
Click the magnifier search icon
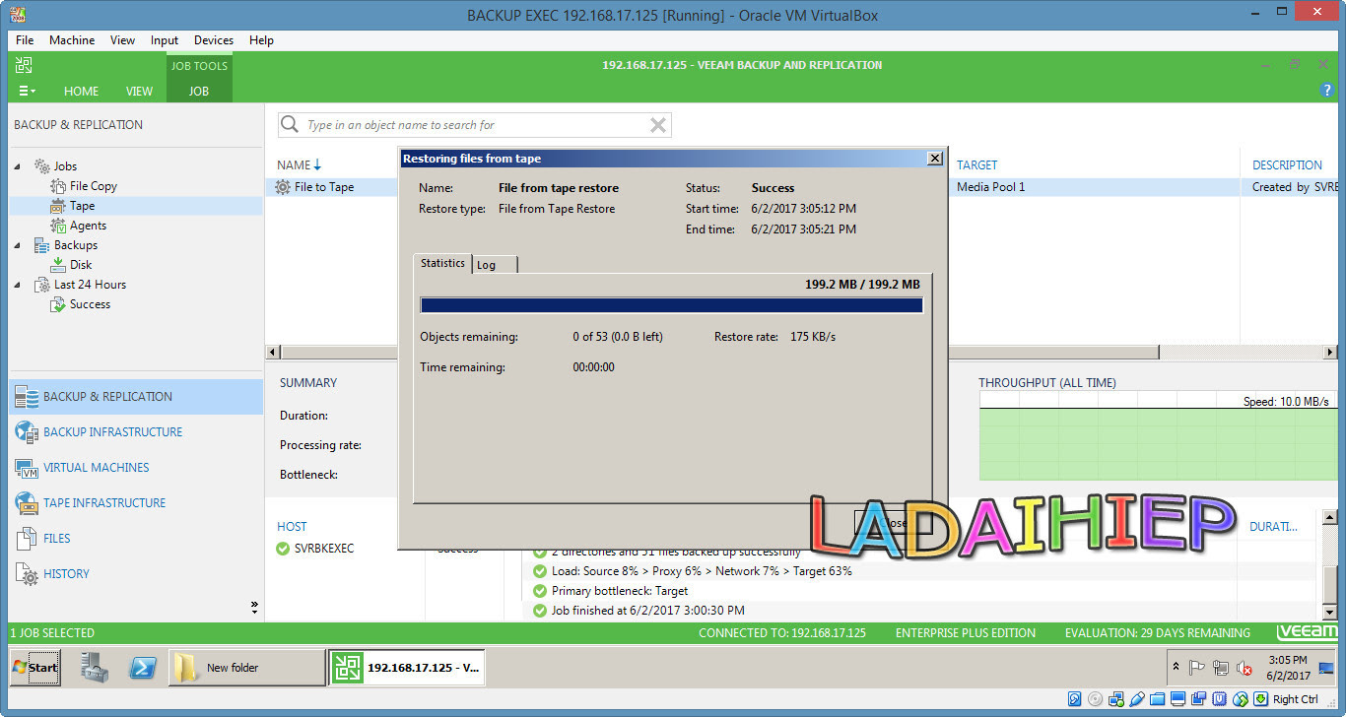point(290,125)
